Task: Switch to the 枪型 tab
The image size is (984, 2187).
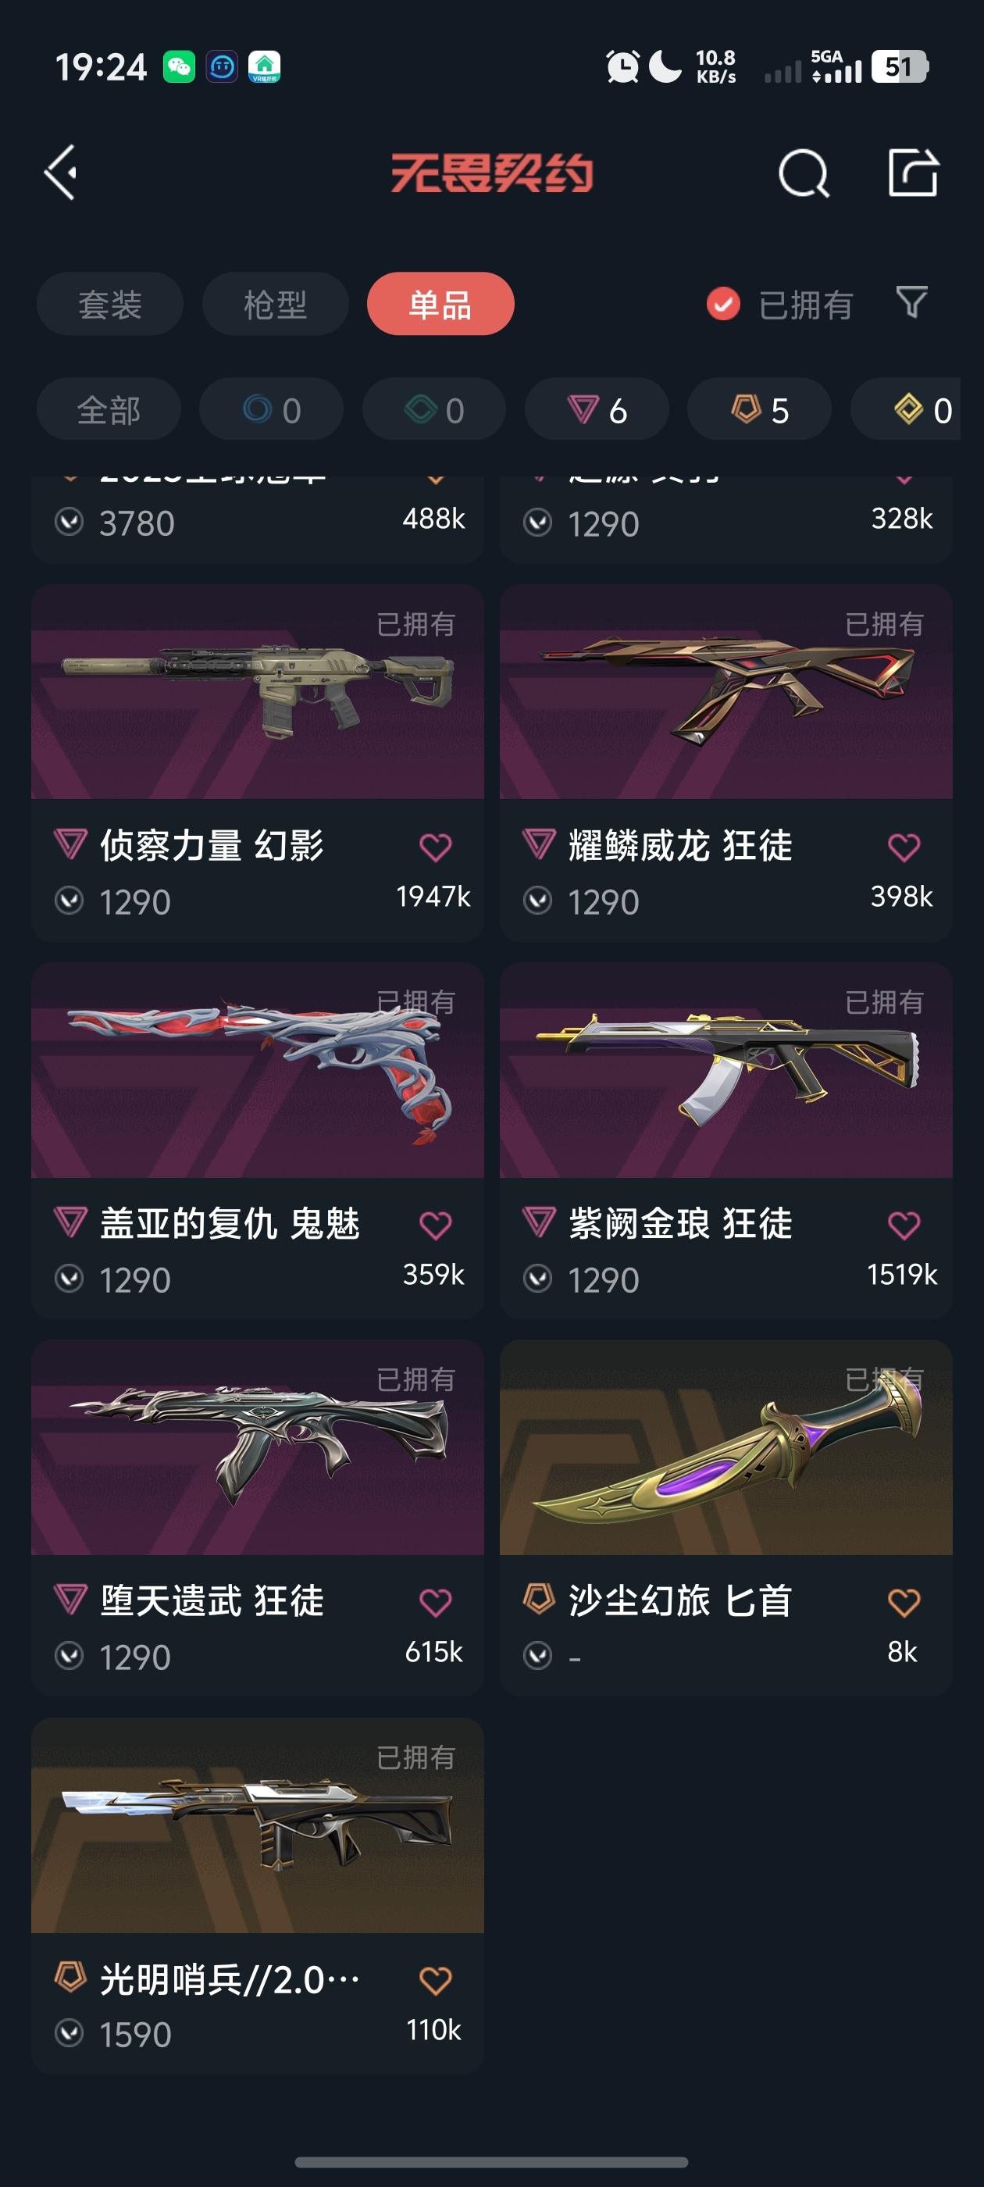Action: [275, 304]
